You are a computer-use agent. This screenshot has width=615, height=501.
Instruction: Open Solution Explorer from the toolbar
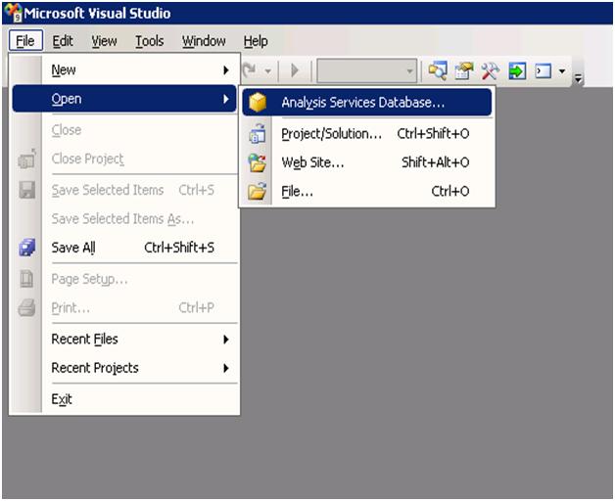click(x=438, y=71)
